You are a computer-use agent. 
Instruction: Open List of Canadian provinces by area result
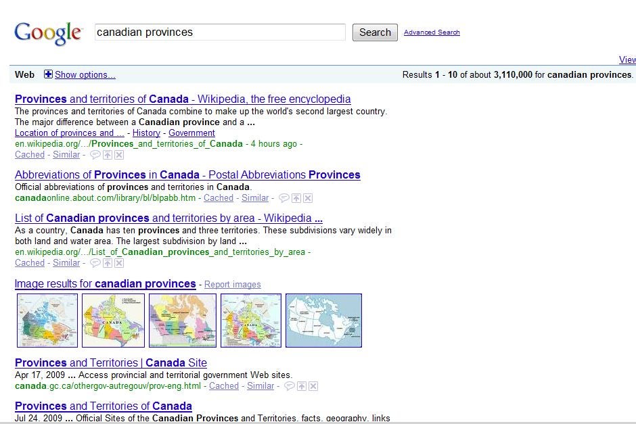point(168,218)
